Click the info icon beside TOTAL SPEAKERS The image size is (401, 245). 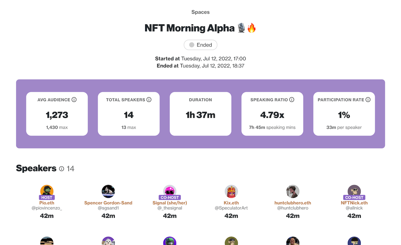[149, 99]
